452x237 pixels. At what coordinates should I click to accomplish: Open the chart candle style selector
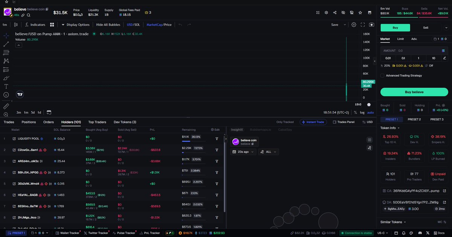pos(16,25)
